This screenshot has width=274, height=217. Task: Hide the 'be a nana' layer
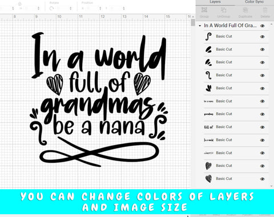point(263,101)
